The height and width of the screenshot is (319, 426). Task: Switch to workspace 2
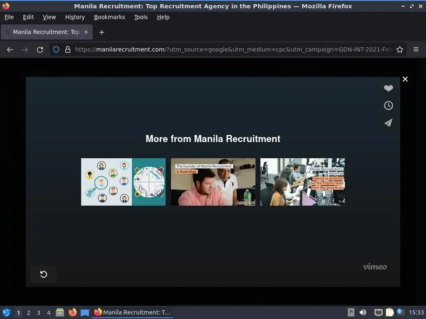click(x=29, y=313)
